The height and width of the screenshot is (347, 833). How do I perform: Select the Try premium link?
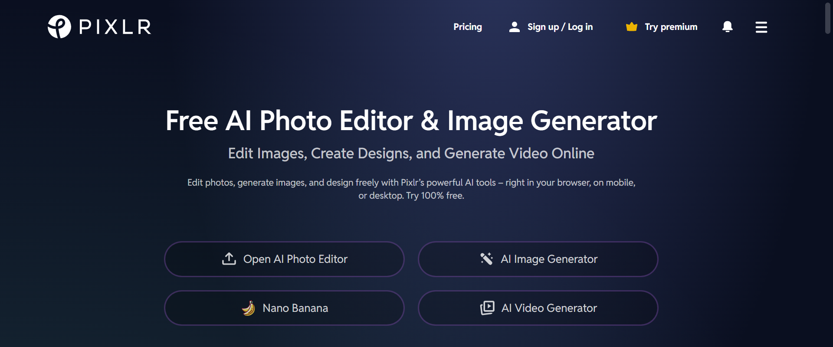tap(671, 27)
